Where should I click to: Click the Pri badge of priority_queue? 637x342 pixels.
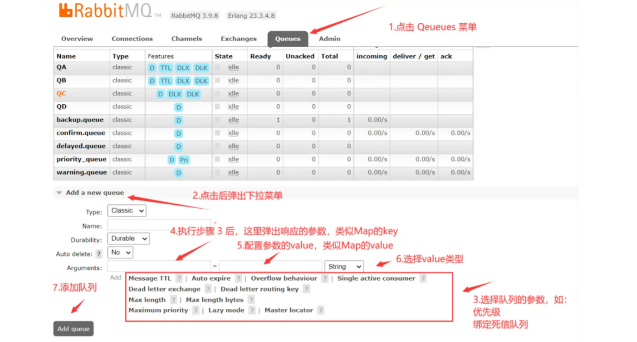[184, 160]
